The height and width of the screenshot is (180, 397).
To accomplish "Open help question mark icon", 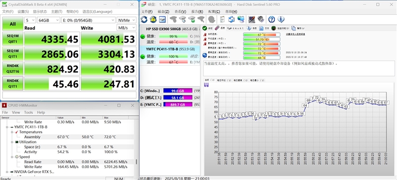I will click(271, 19).
